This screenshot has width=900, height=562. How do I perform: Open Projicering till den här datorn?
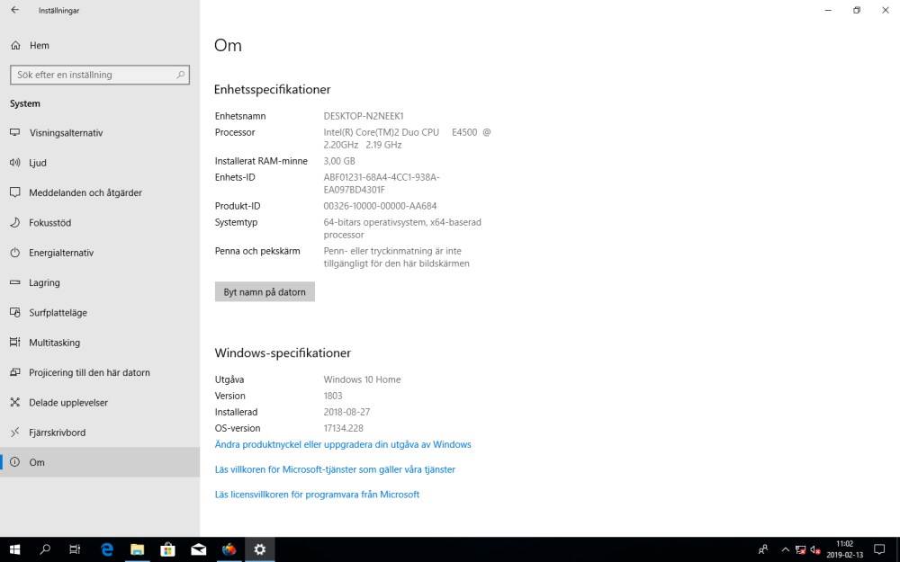click(x=100, y=372)
